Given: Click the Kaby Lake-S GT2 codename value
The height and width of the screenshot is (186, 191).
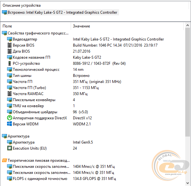Looking at the screenshot, I should pyautogui.click(x=87, y=57).
